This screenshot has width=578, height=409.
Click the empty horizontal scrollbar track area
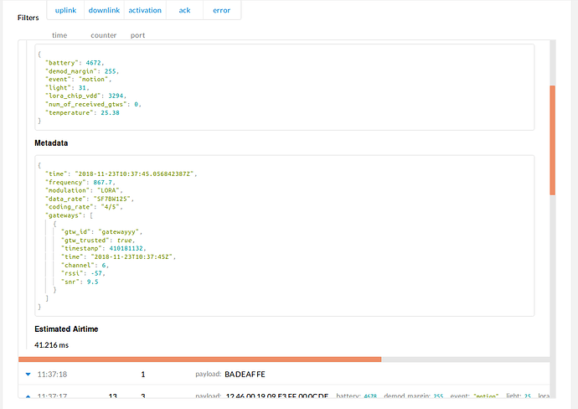pos(465,360)
